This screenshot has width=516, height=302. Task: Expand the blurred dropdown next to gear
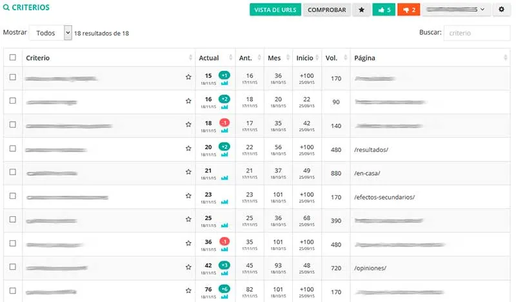click(x=457, y=10)
